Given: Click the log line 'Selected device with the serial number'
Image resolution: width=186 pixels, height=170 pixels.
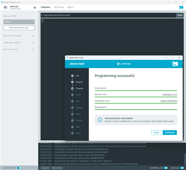Looking at the screenshot, I should tap(79, 158).
